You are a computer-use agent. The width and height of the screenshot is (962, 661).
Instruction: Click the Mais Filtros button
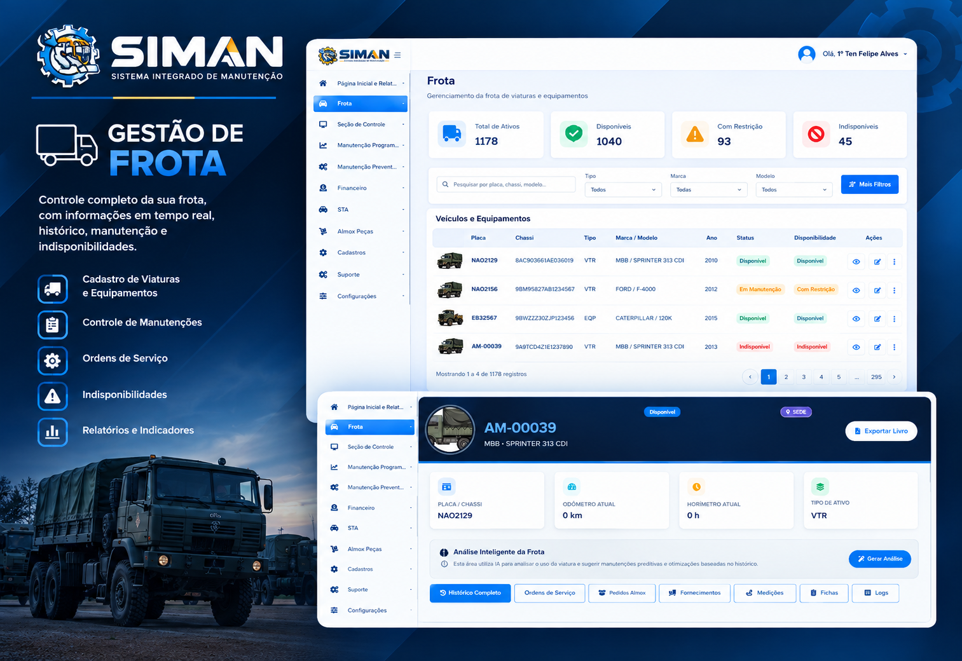(x=870, y=184)
